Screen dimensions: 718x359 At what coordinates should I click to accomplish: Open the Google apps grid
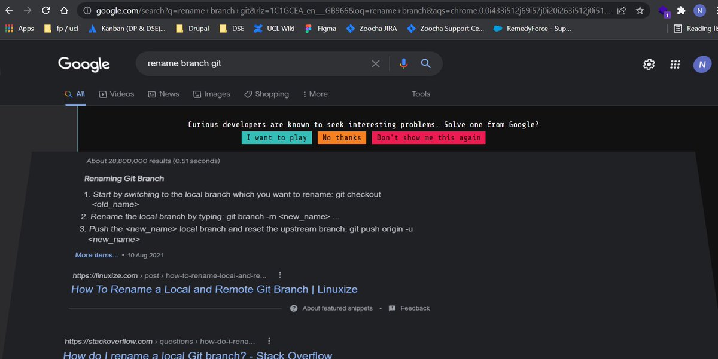pos(675,65)
